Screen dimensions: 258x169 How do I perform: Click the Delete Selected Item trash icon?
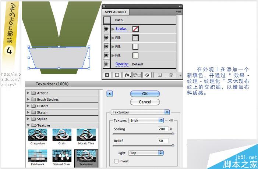[171, 75]
